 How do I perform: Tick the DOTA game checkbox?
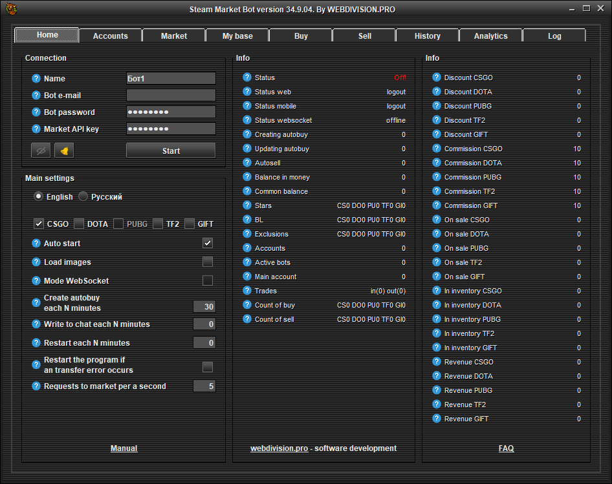(x=79, y=224)
